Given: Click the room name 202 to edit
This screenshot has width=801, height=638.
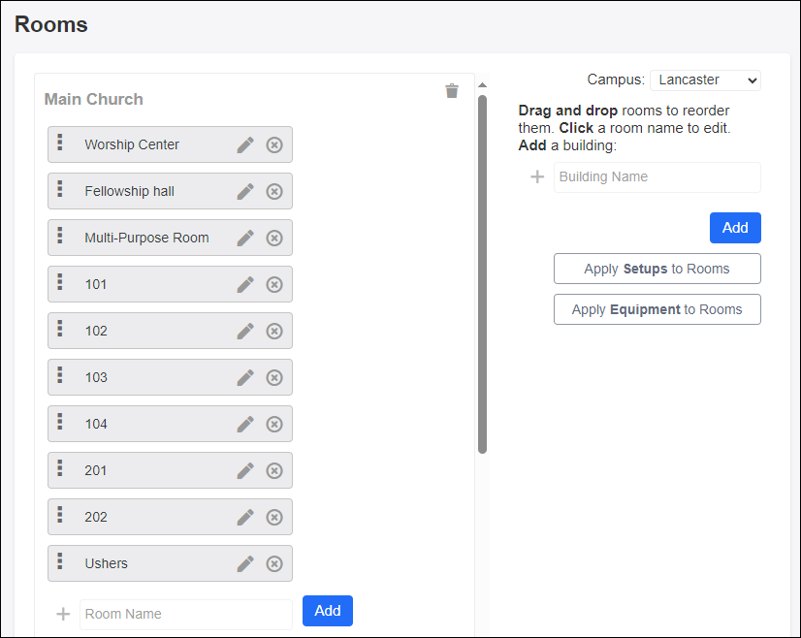Looking at the screenshot, I should click(96, 517).
